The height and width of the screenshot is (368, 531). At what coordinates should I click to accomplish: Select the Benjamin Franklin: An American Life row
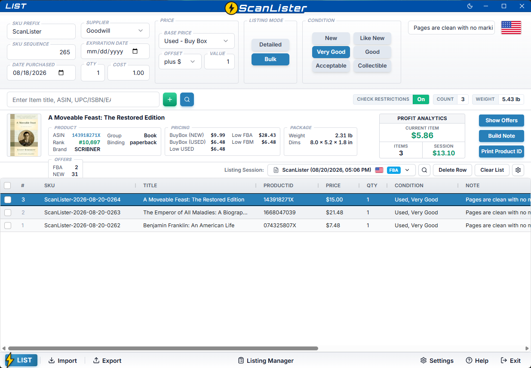265,226
